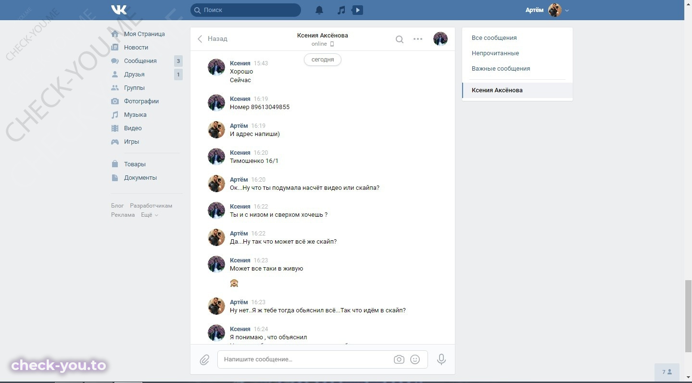The height and width of the screenshot is (383, 692).
Task: Open Друзья section
Action: click(x=134, y=74)
